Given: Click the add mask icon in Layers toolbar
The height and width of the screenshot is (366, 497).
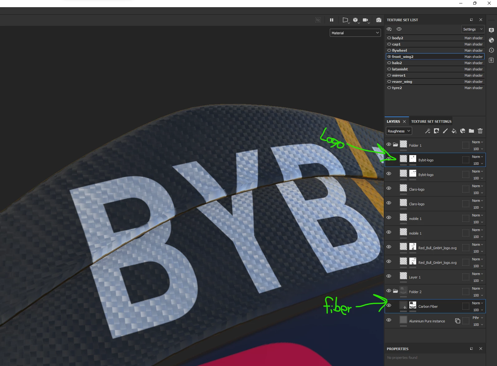Looking at the screenshot, I should 436,131.
